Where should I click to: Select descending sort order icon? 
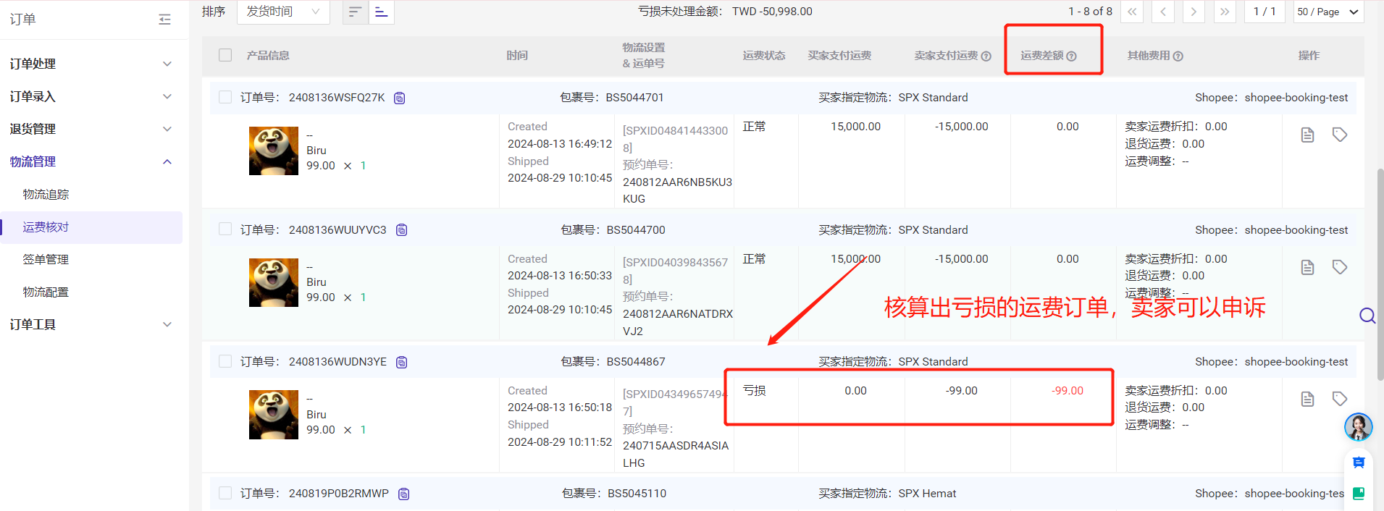tap(355, 12)
